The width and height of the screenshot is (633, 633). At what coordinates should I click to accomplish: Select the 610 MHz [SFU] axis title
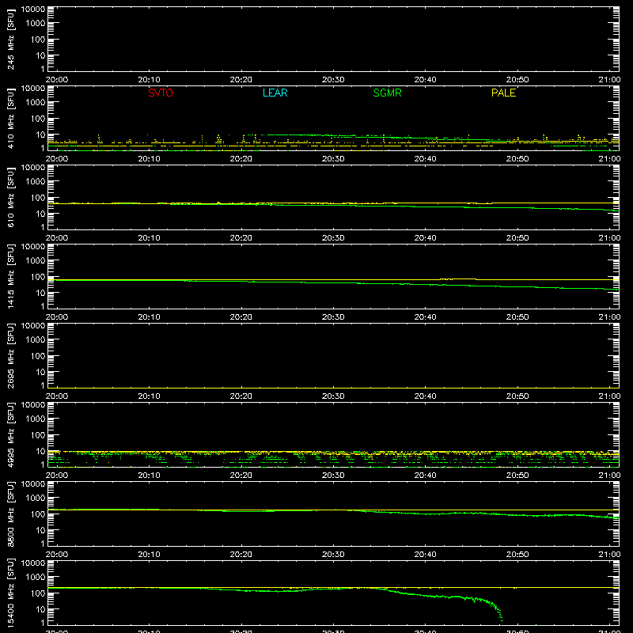(x=10, y=197)
